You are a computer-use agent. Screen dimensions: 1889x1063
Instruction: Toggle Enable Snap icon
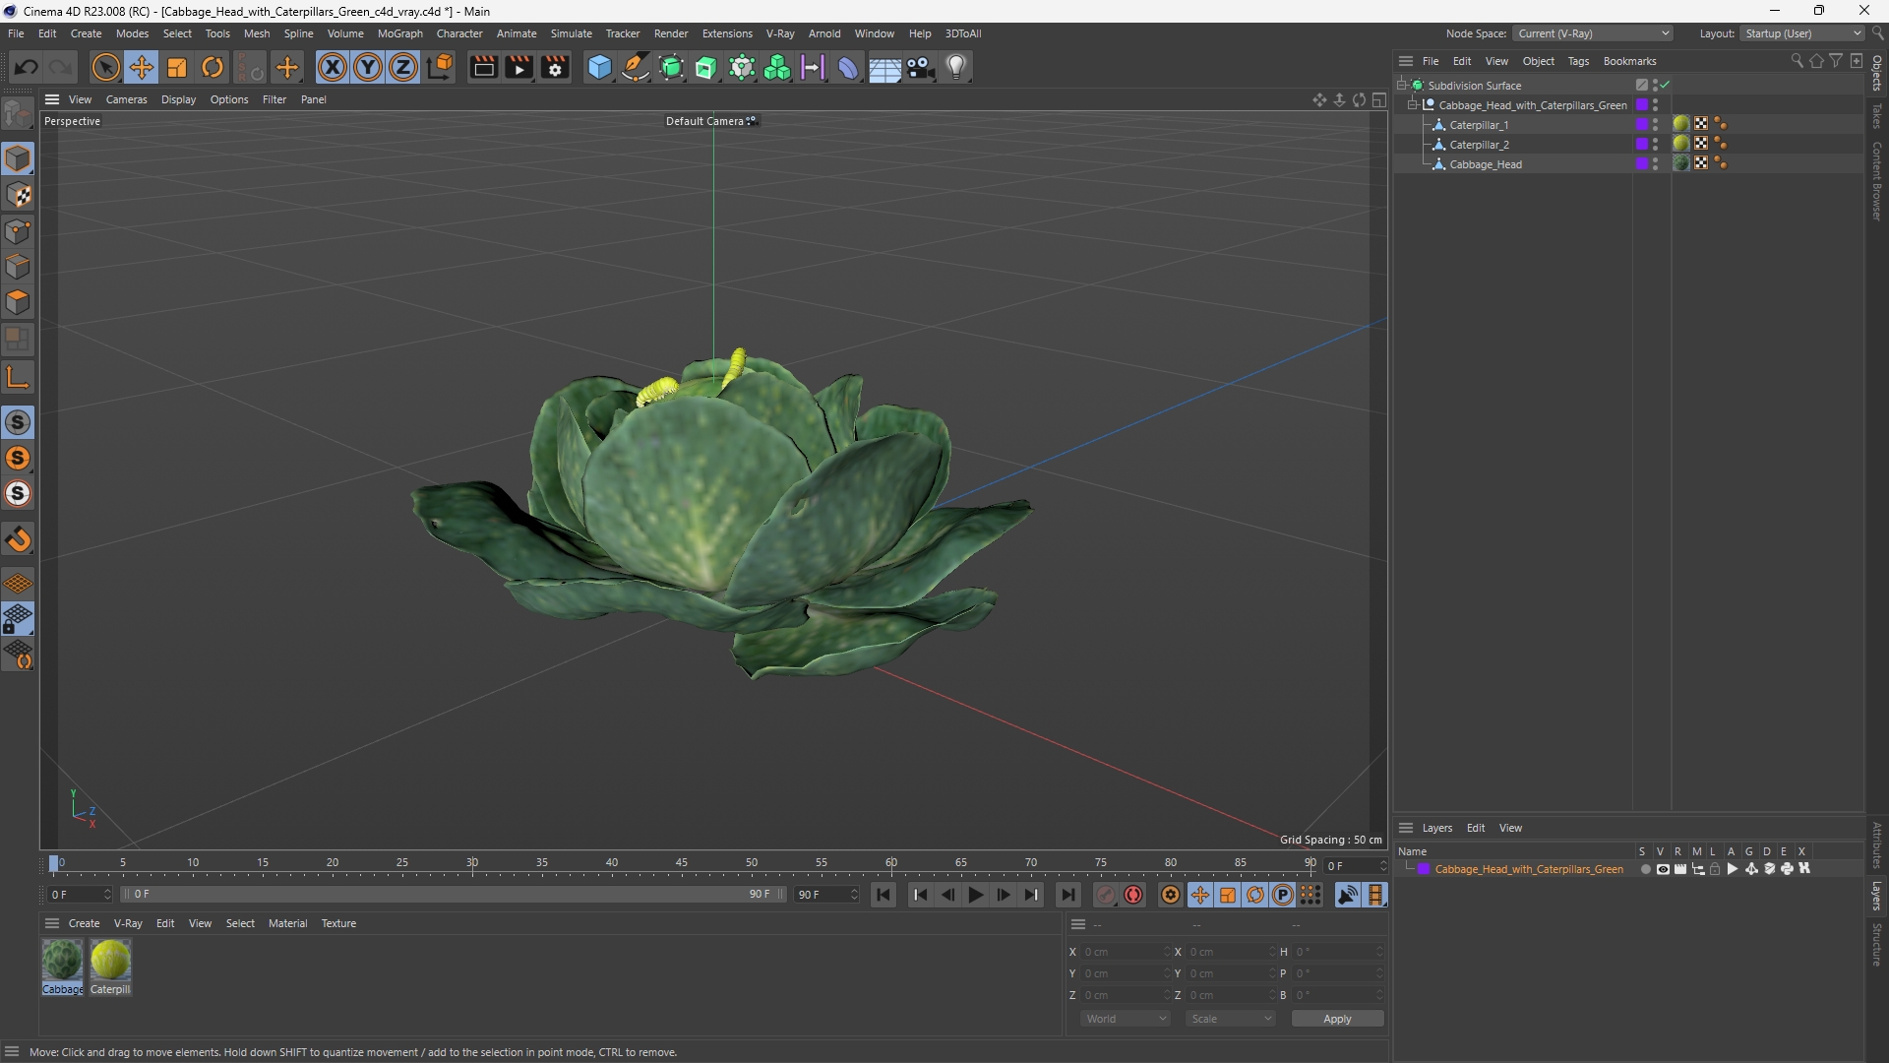18,422
